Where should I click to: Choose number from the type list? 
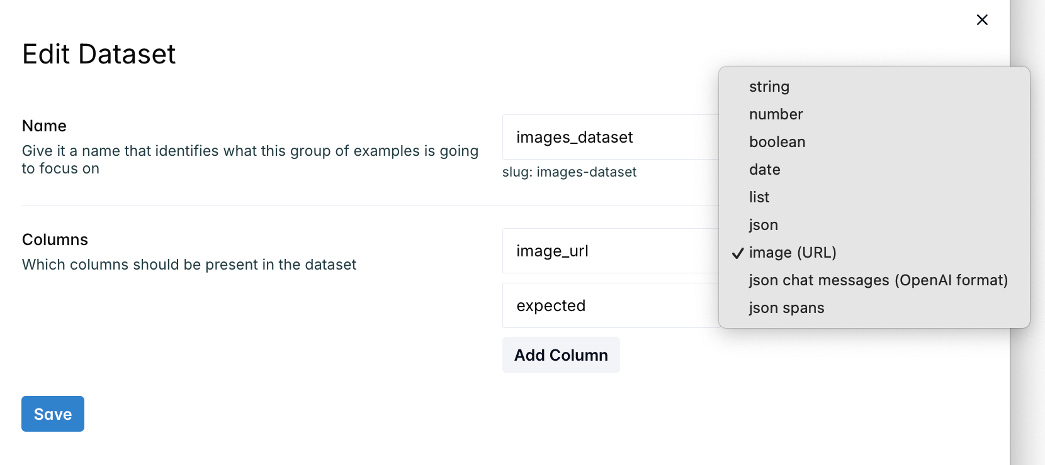click(874, 114)
